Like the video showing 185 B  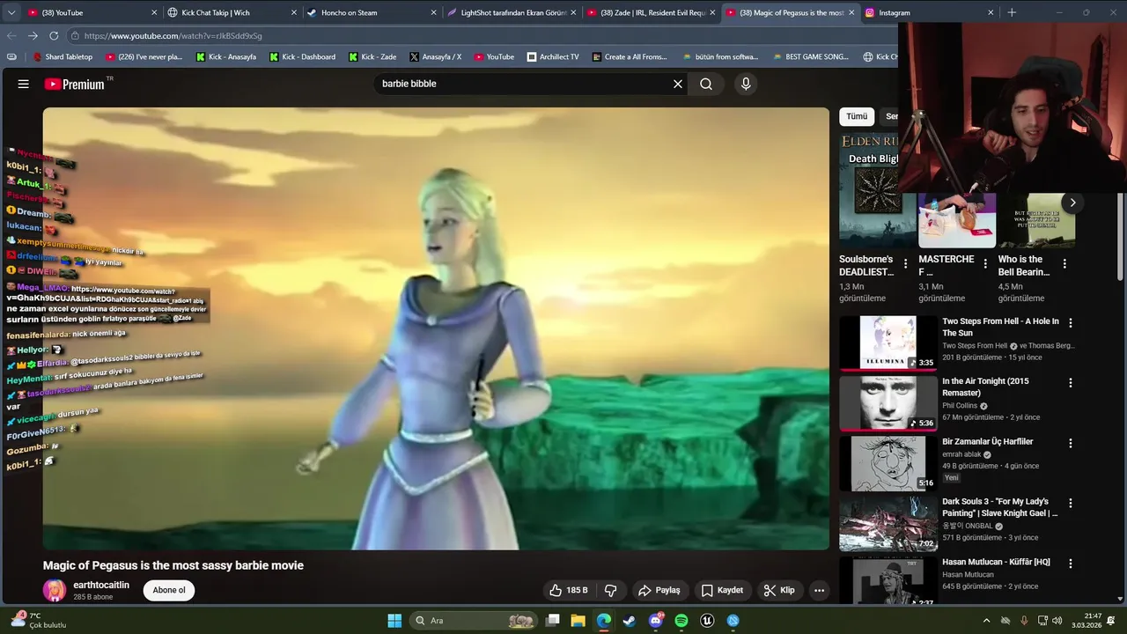568,590
